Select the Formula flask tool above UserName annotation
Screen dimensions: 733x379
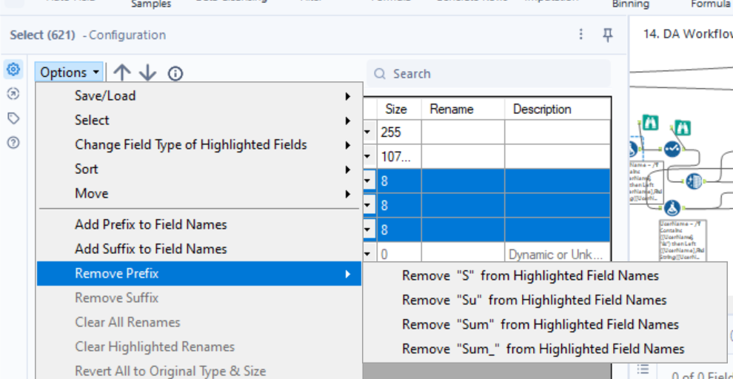tap(672, 208)
